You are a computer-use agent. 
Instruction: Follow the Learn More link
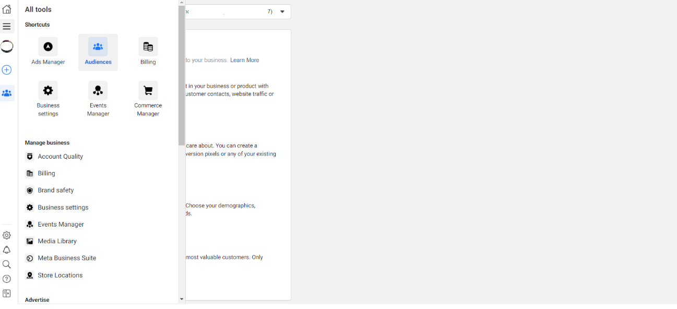[x=245, y=60]
